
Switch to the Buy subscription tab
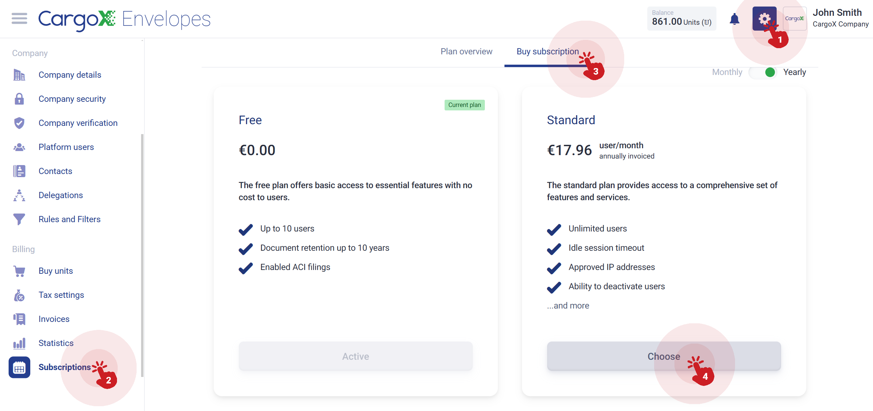pos(547,52)
